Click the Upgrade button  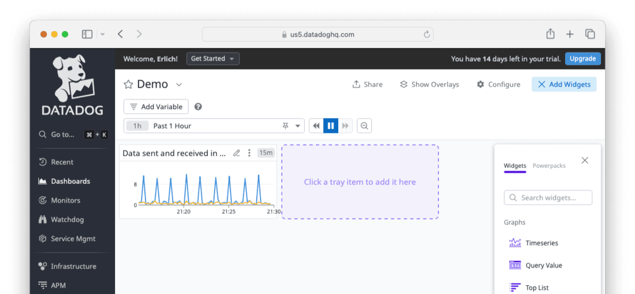coord(583,59)
